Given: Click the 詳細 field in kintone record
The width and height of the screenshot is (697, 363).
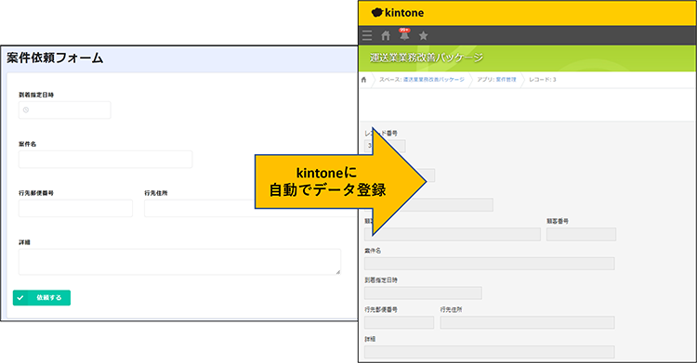Looking at the screenshot, I should (490, 352).
